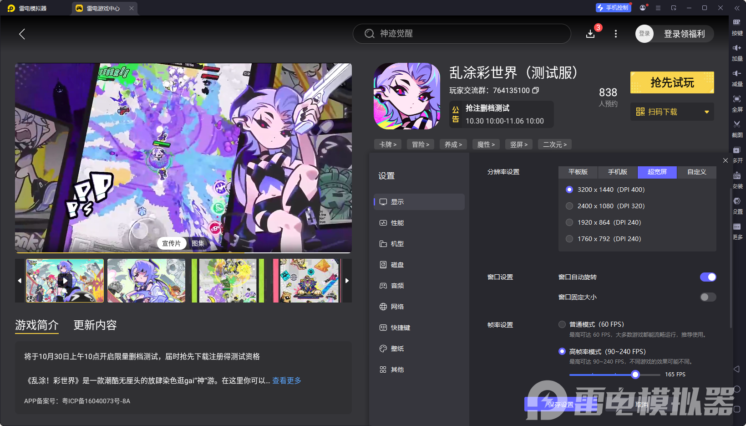
Task: Select the 2400 x 1080 resolution radio button
Action: click(569, 206)
